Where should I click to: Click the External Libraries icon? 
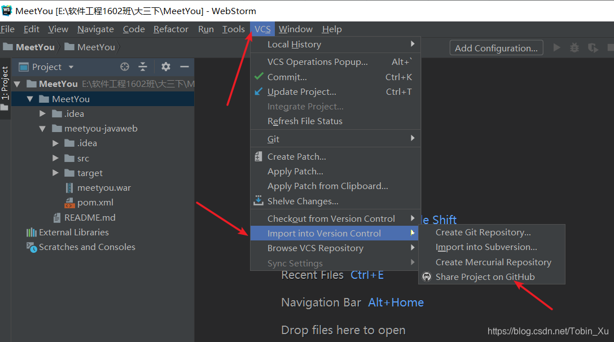click(x=32, y=233)
